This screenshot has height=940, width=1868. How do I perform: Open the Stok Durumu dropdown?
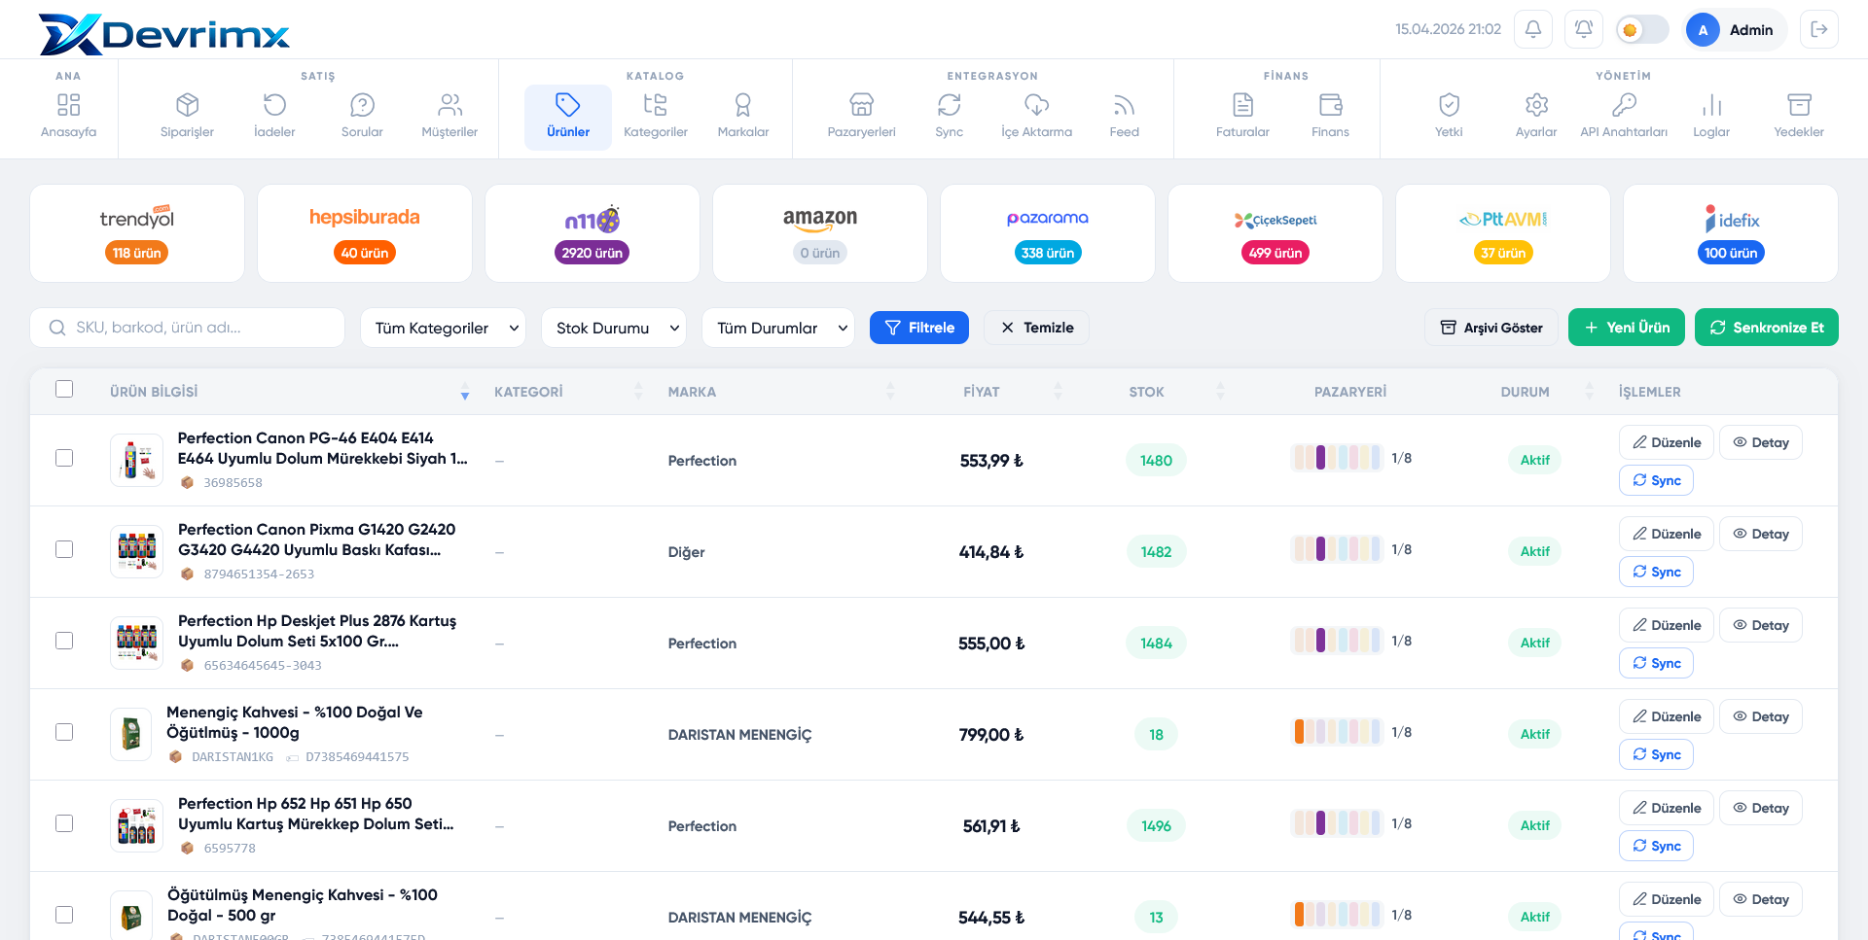[x=613, y=328]
